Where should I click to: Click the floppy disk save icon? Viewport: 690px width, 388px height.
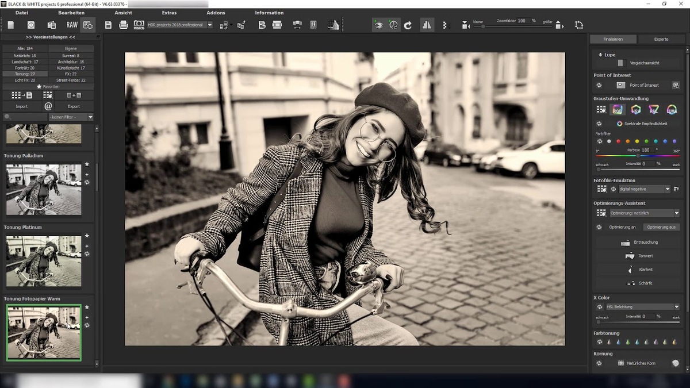pyautogui.click(x=108, y=25)
